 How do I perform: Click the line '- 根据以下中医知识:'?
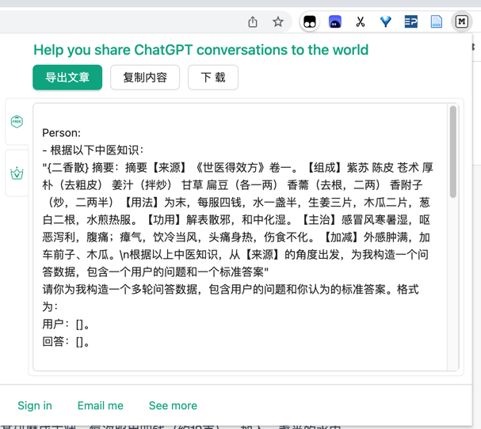tap(93, 150)
